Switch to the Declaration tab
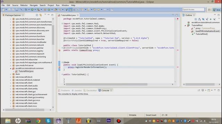The image size is (222, 124). 90,91
